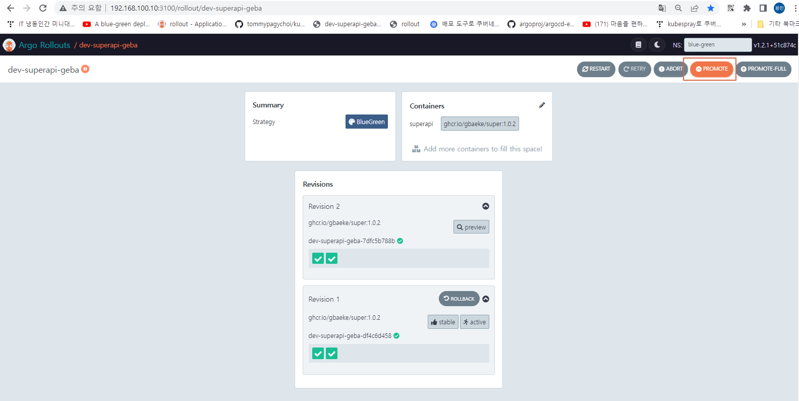Click the ABORT button
Viewport: 799px width, 401px height.
(670, 69)
